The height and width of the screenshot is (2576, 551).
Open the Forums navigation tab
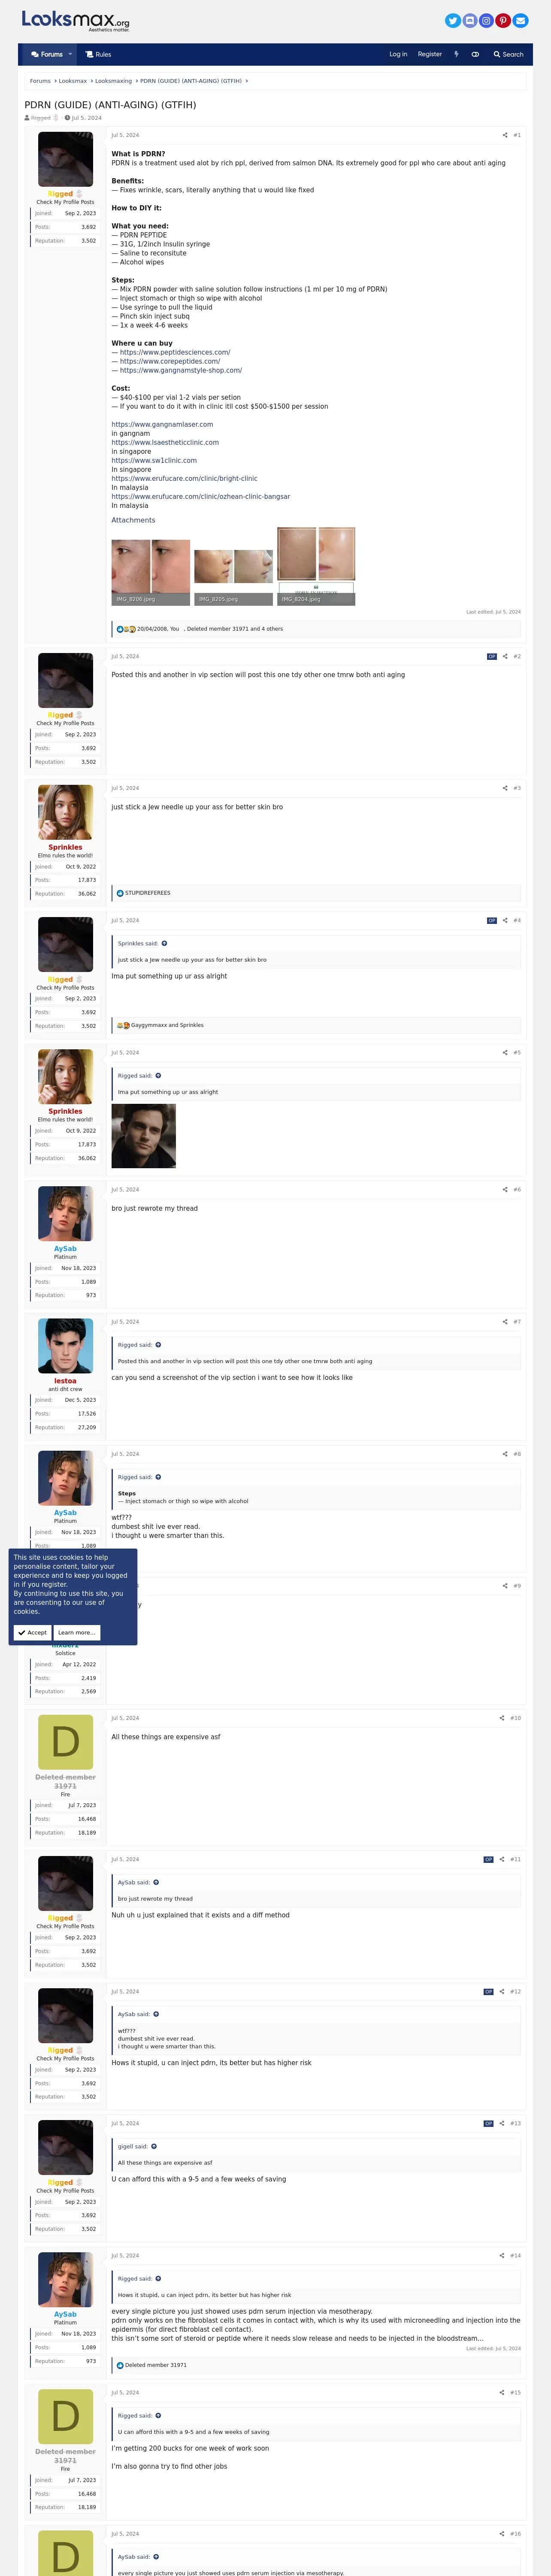coord(47,54)
